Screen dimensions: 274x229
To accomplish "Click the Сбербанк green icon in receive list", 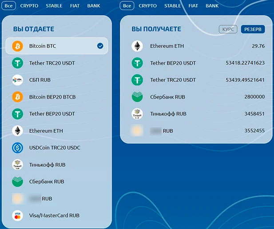I will [x=137, y=96].
